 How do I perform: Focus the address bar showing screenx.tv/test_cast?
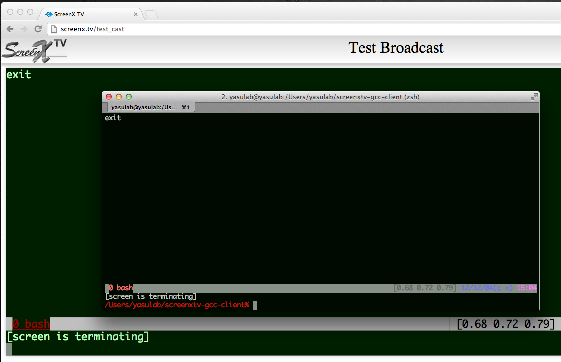tap(304, 29)
